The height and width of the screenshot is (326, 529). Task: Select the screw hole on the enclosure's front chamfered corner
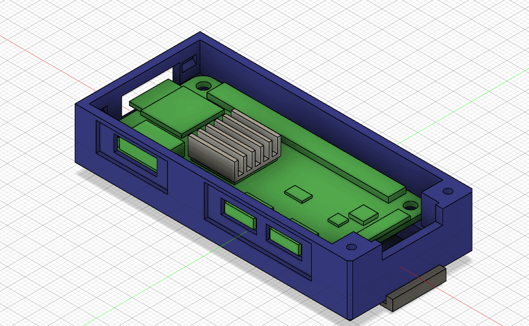tap(351, 247)
